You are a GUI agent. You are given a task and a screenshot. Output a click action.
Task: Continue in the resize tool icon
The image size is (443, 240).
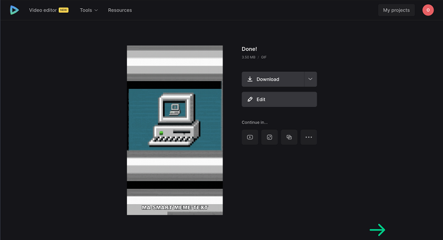270,137
